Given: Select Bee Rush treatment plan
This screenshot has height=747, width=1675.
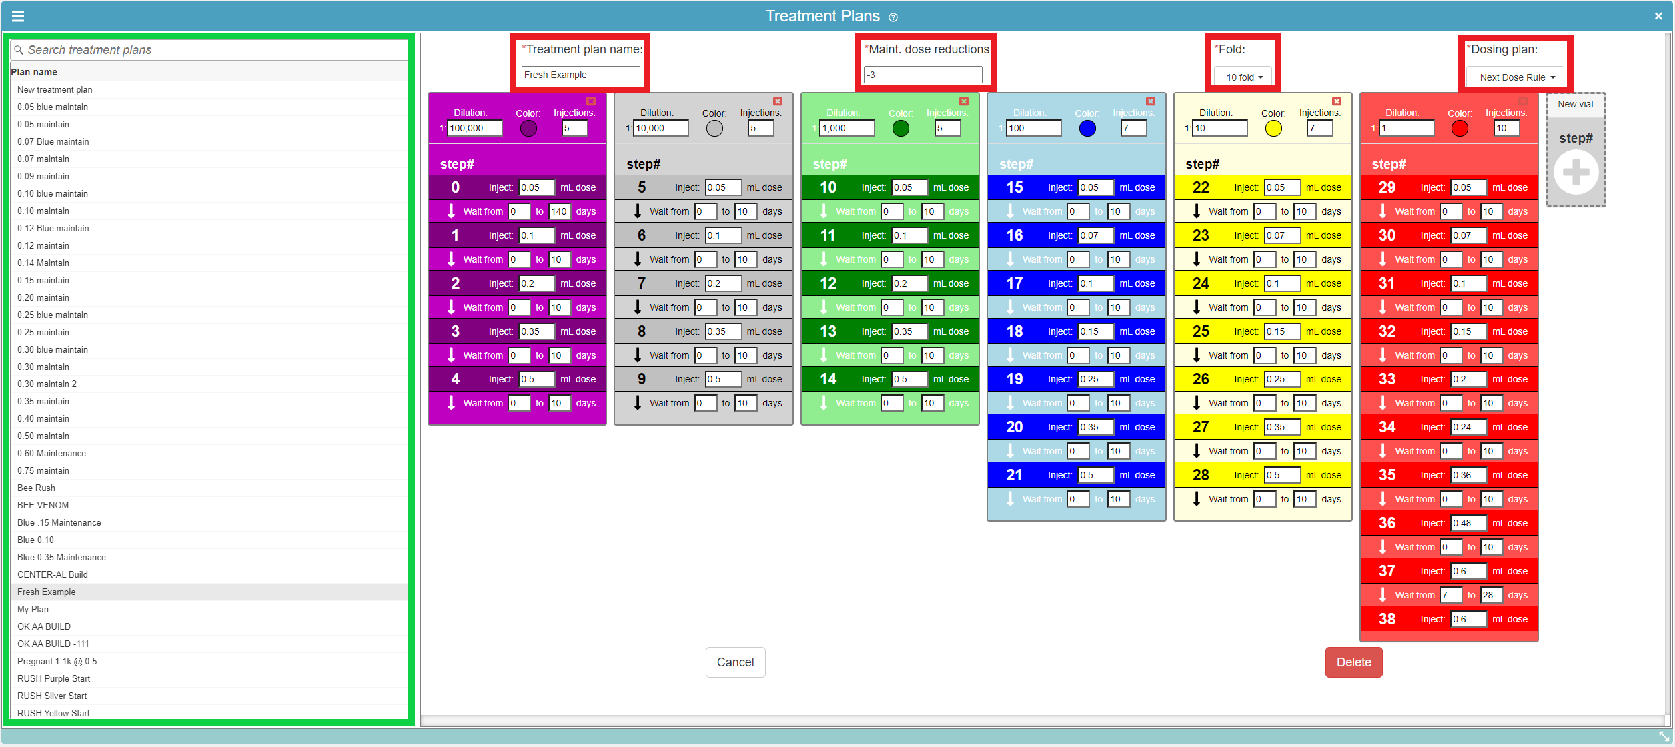Looking at the screenshot, I should pos(37,488).
